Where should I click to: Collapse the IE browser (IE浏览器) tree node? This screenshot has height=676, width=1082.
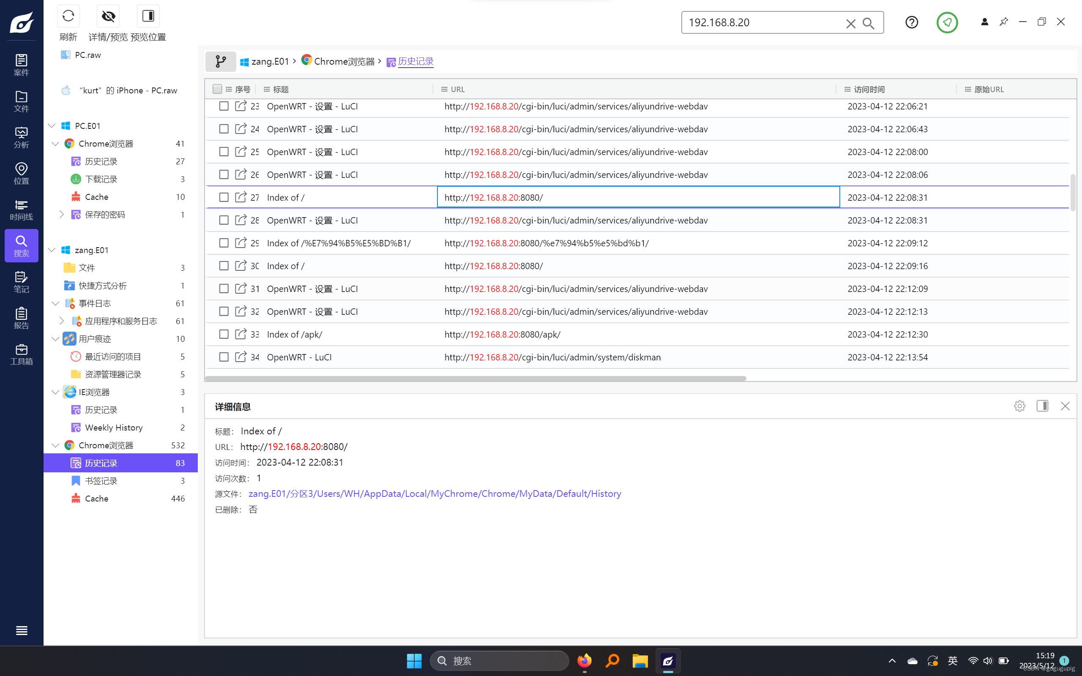[55, 392]
